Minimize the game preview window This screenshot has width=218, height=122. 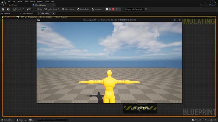click(x=170, y=20)
